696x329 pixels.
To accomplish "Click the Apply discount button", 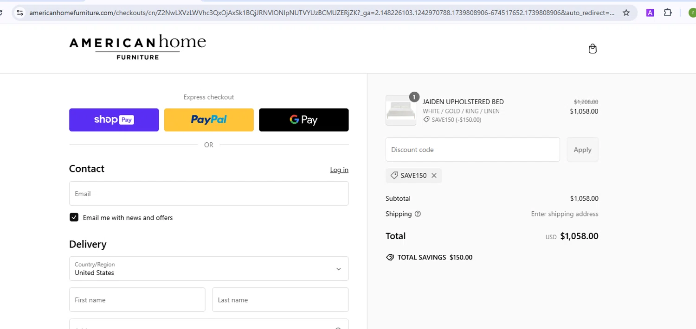I will tap(582, 150).
